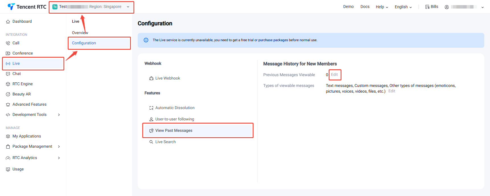The image size is (490, 196).
Task: Follow the purchase packages link
Action: tap(273, 40)
